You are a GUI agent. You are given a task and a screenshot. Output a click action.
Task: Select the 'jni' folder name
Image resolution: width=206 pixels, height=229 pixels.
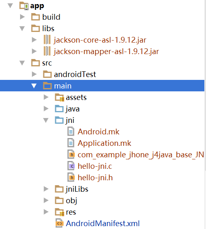70,120
